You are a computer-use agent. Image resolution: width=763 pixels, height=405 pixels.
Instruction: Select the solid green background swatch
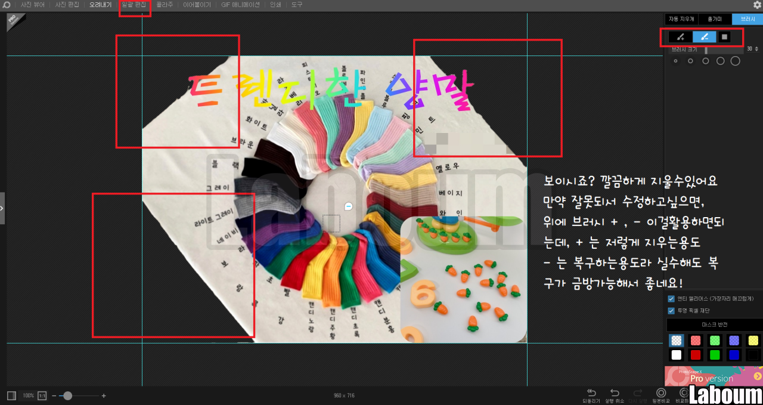point(715,355)
